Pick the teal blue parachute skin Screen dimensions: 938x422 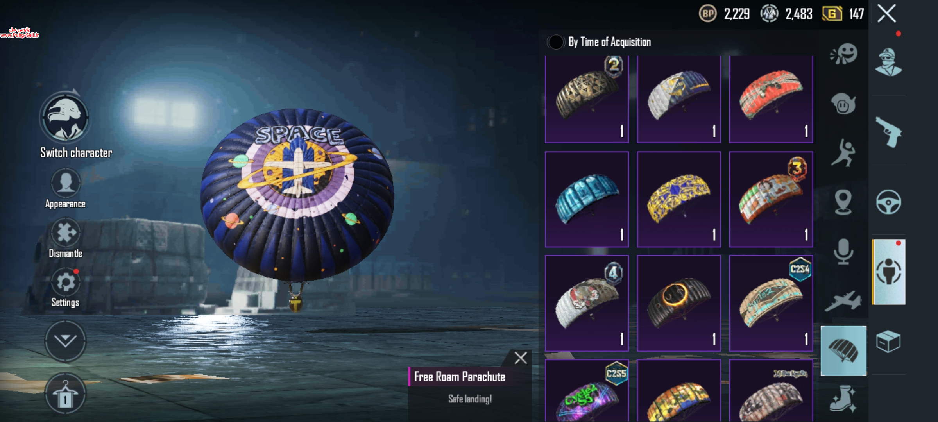tap(587, 199)
